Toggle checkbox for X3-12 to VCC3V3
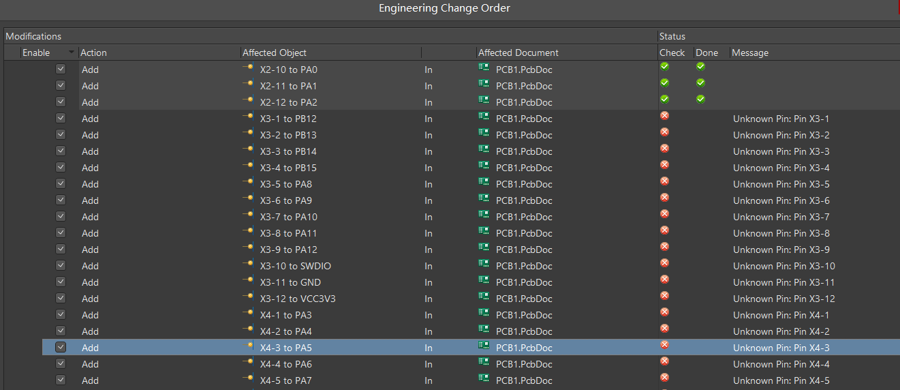The height and width of the screenshot is (390, 900). point(61,298)
